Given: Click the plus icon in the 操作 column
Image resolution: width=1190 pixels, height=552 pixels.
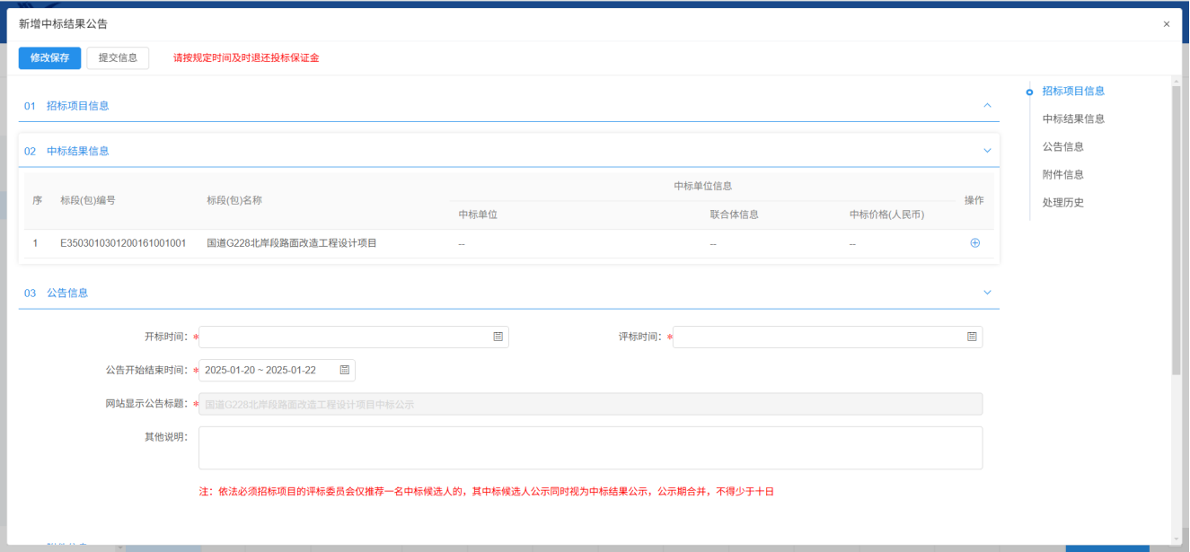Looking at the screenshot, I should 974,243.
